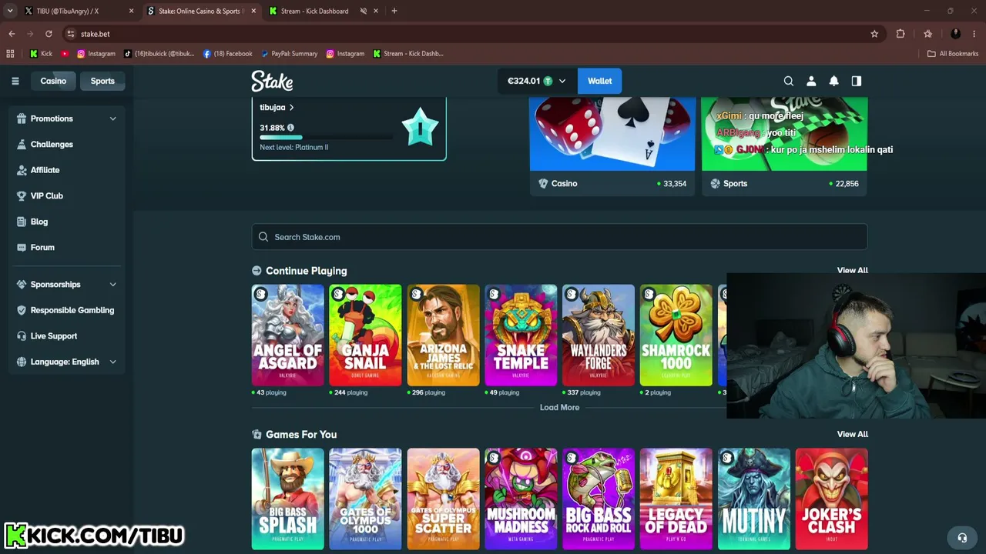
Task: Open the Sports category card
Action: [784, 146]
